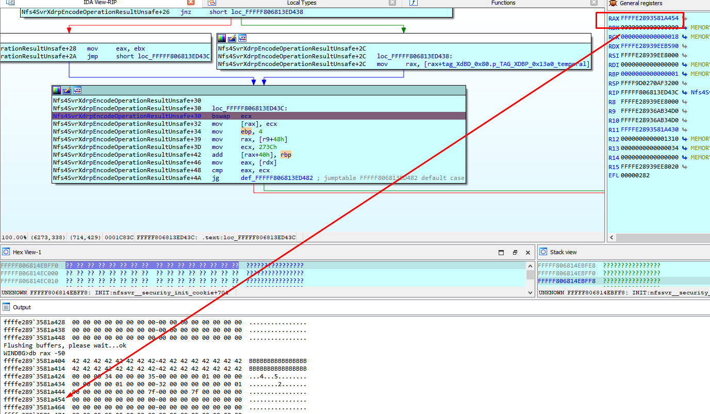Click the '100.00%' zoom status value
The height and width of the screenshot is (414, 710).
14,237
